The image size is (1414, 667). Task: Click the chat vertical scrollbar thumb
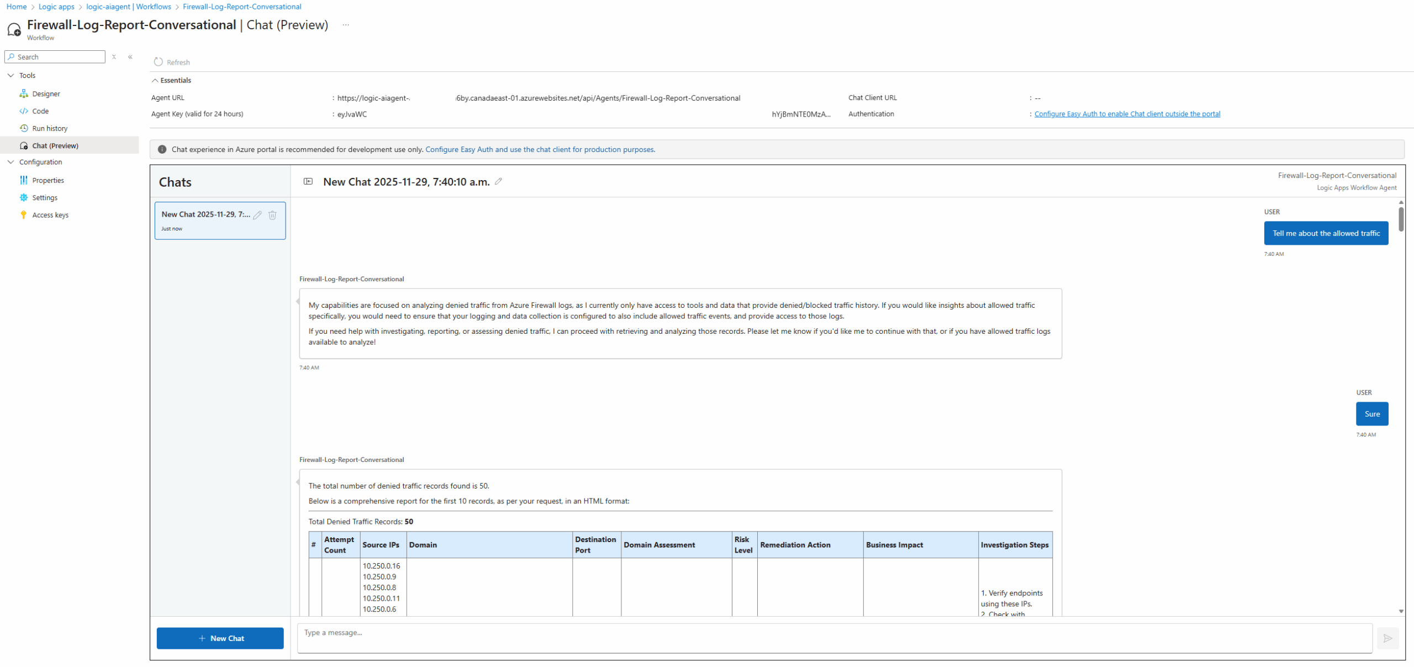[1401, 219]
